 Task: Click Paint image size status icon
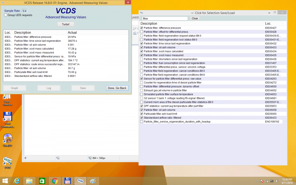pos(90,158)
